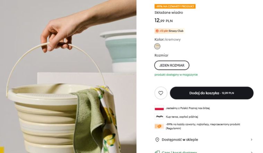This screenshot has height=153, width=263.
Task: Click the orange discount tag icon
Action: coord(159,126)
